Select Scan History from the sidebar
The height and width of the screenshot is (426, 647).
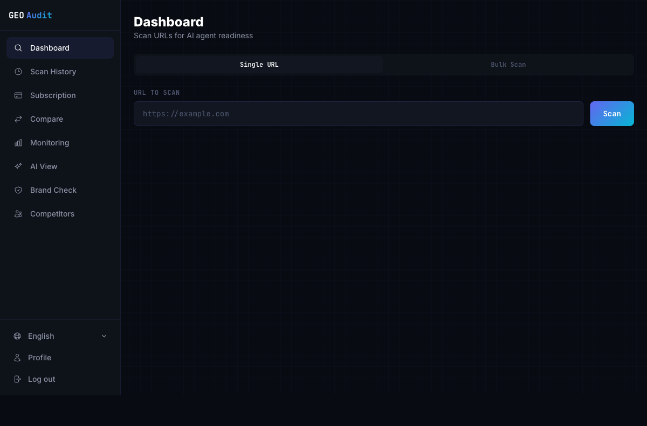(x=52, y=72)
